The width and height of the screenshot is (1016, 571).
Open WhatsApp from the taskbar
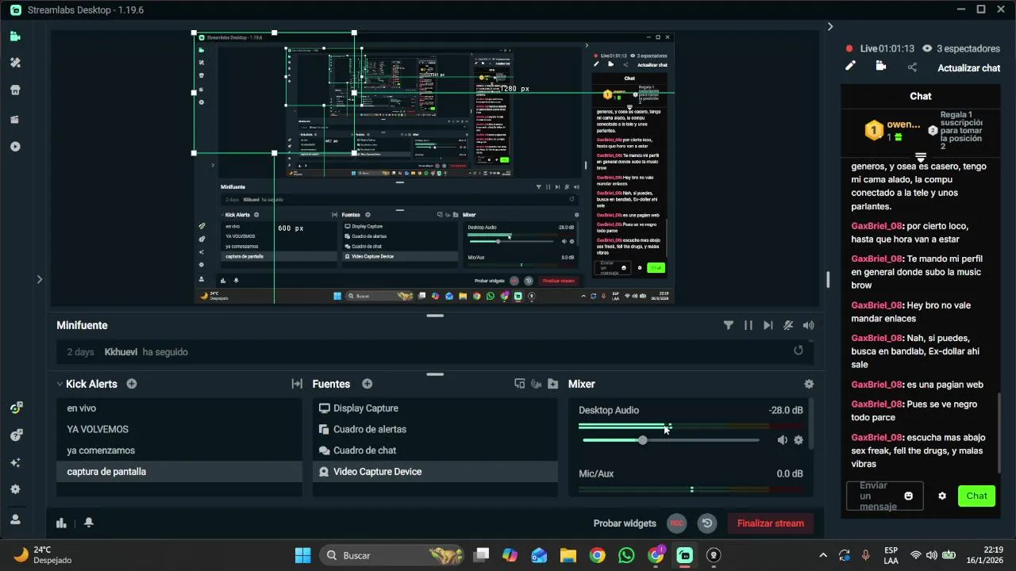click(626, 555)
